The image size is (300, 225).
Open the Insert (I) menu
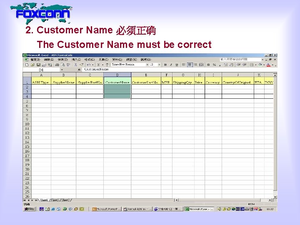(x=76, y=60)
